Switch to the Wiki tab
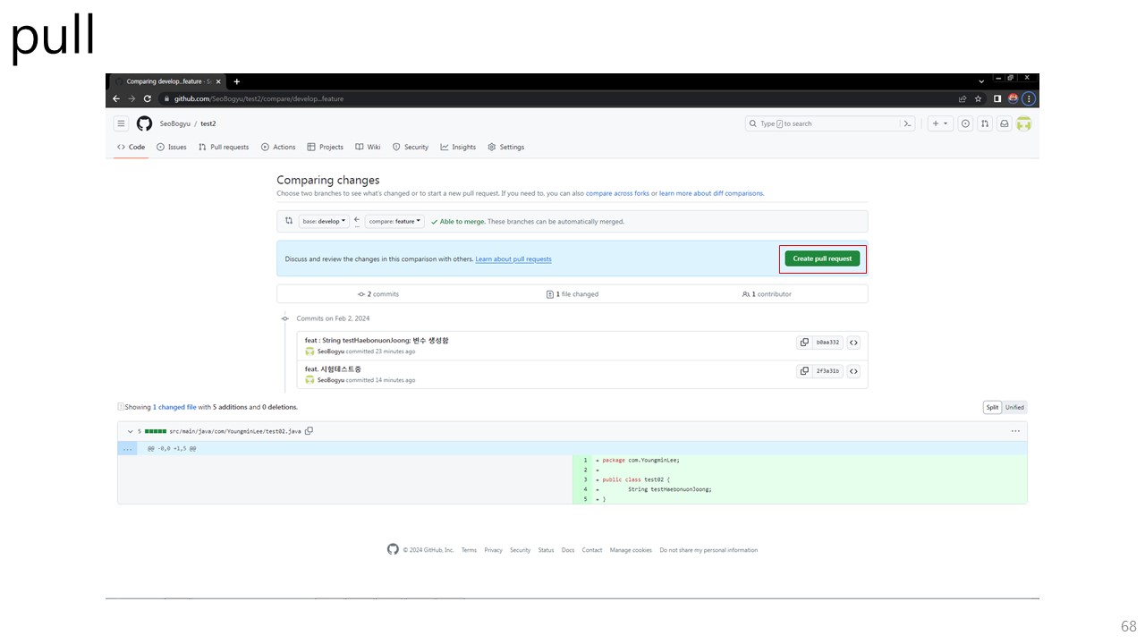 (x=368, y=147)
